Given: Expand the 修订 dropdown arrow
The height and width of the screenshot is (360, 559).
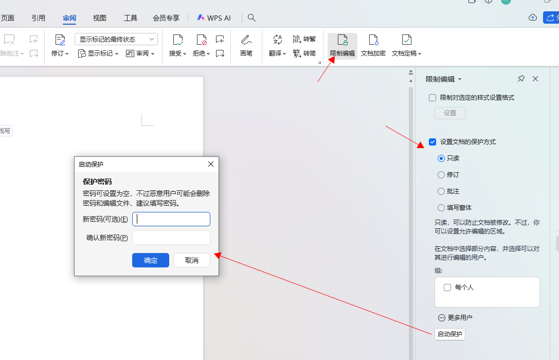Looking at the screenshot, I should click(x=67, y=54).
